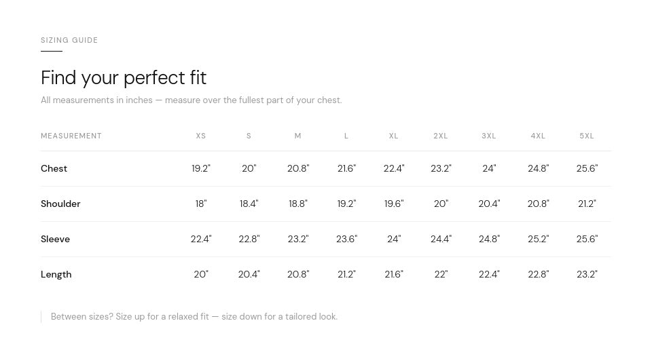Image resolution: width=652 pixels, height=361 pixels.
Task: Click the Shoulder measurement for size L
Action: (346, 204)
